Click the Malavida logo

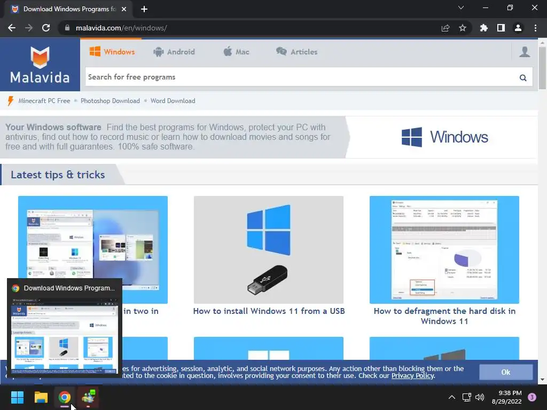coord(40,65)
